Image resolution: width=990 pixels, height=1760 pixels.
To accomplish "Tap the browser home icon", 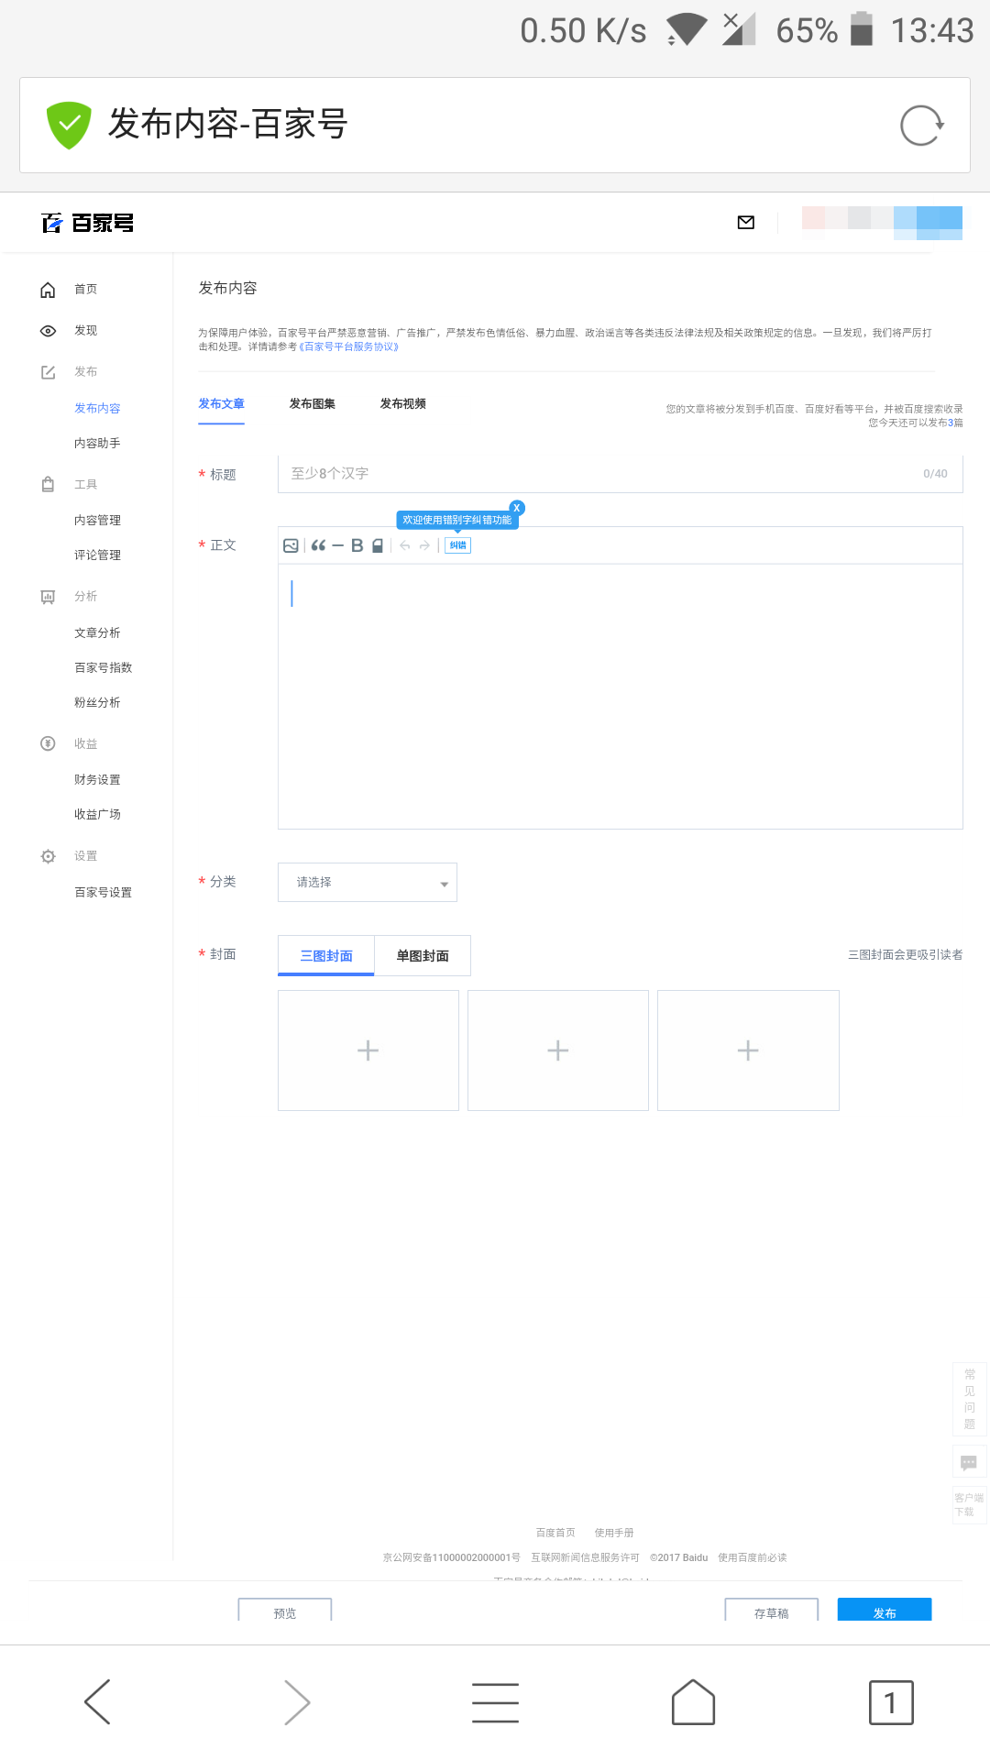I will point(693,1702).
